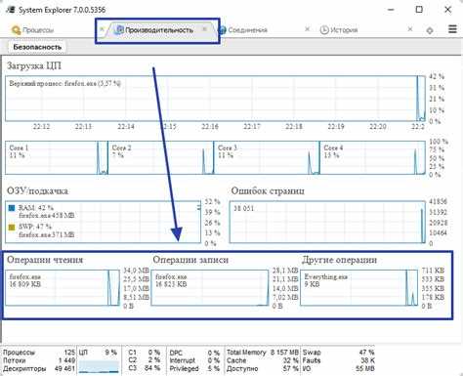Click the ОЗУ/подкачка heading
463x376 pixels.
point(37,190)
